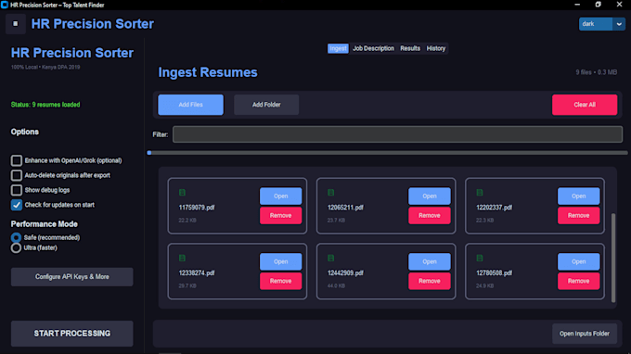Open the 12065211.pdf resume
631x354 pixels.
430,196
